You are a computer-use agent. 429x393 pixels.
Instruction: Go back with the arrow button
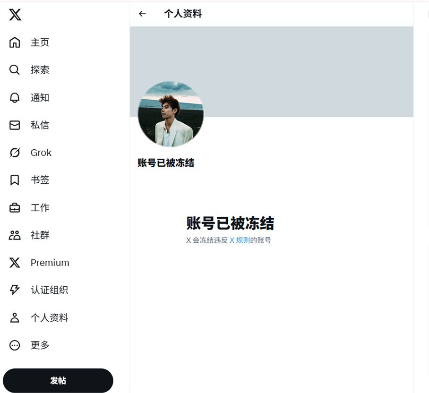(x=142, y=14)
